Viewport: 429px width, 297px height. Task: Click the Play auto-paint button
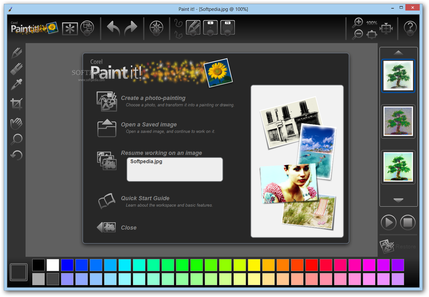point(388,222)
